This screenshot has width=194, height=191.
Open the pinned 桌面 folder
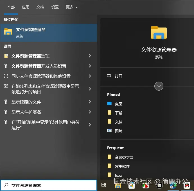click(x=118, y=104)
